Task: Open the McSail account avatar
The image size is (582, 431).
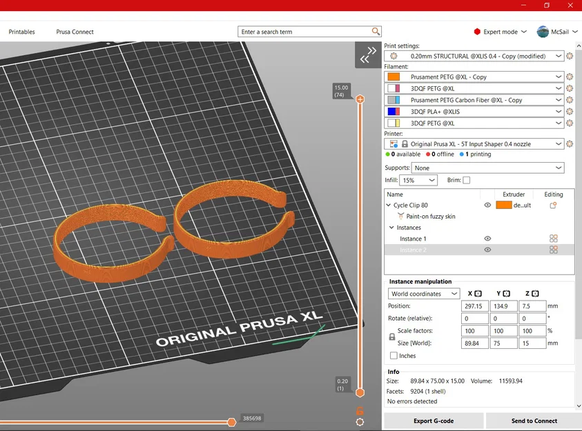Action: point(543,32)
